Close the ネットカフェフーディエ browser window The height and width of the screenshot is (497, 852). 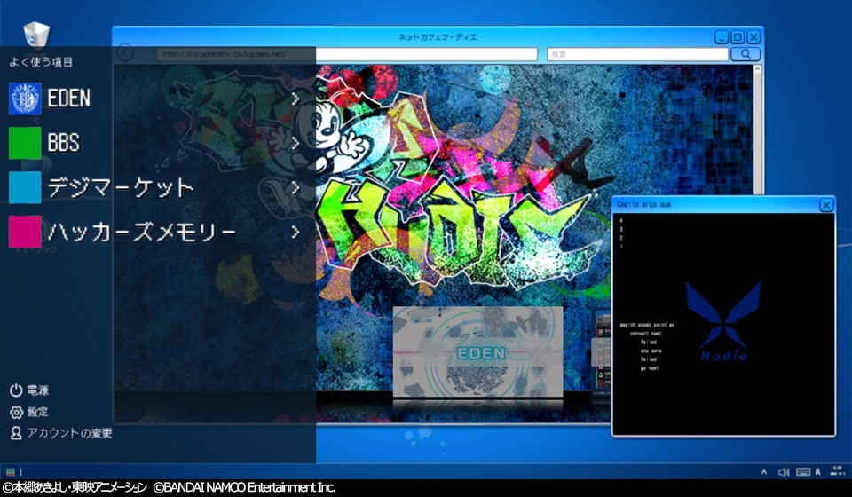pyautogui.click(x=753, y=37)
